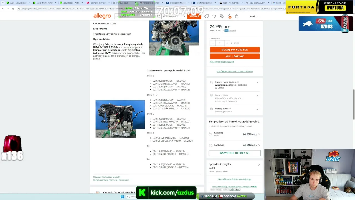Click the KUP I ZAPŁAĆ button
Viewport: 355px width, 200px height.
235,56
